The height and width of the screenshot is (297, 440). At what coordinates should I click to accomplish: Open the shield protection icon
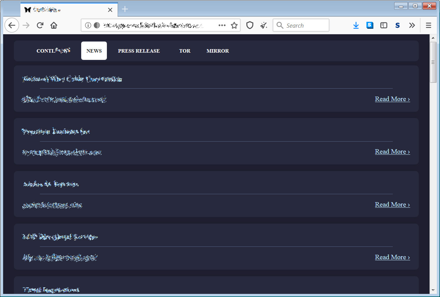(249, 25)
